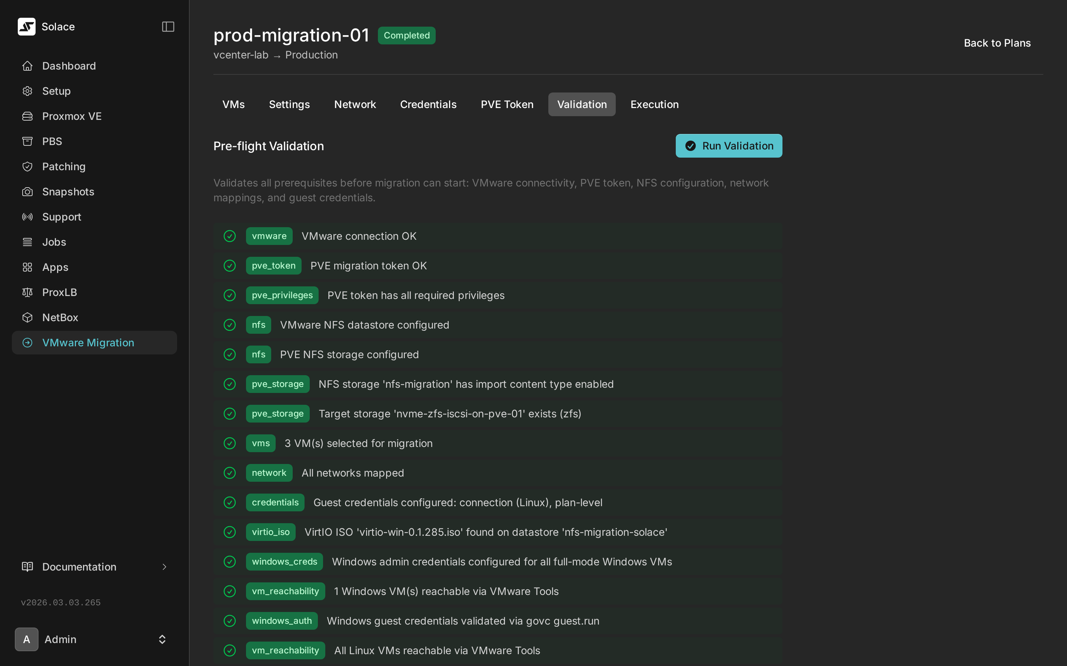
Task: Switch to the PVE Token tab
Action: click(506, 104)
